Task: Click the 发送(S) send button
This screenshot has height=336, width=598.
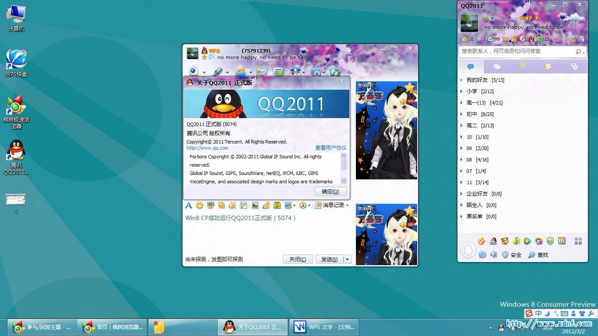Action: [x=330, y=259]
